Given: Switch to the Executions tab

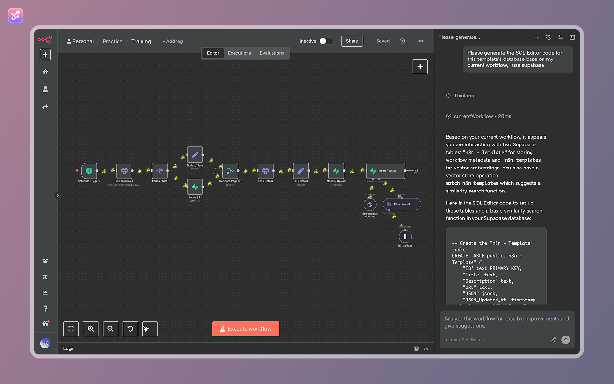Looking at the screenshot, I should [x=239, y=53].
